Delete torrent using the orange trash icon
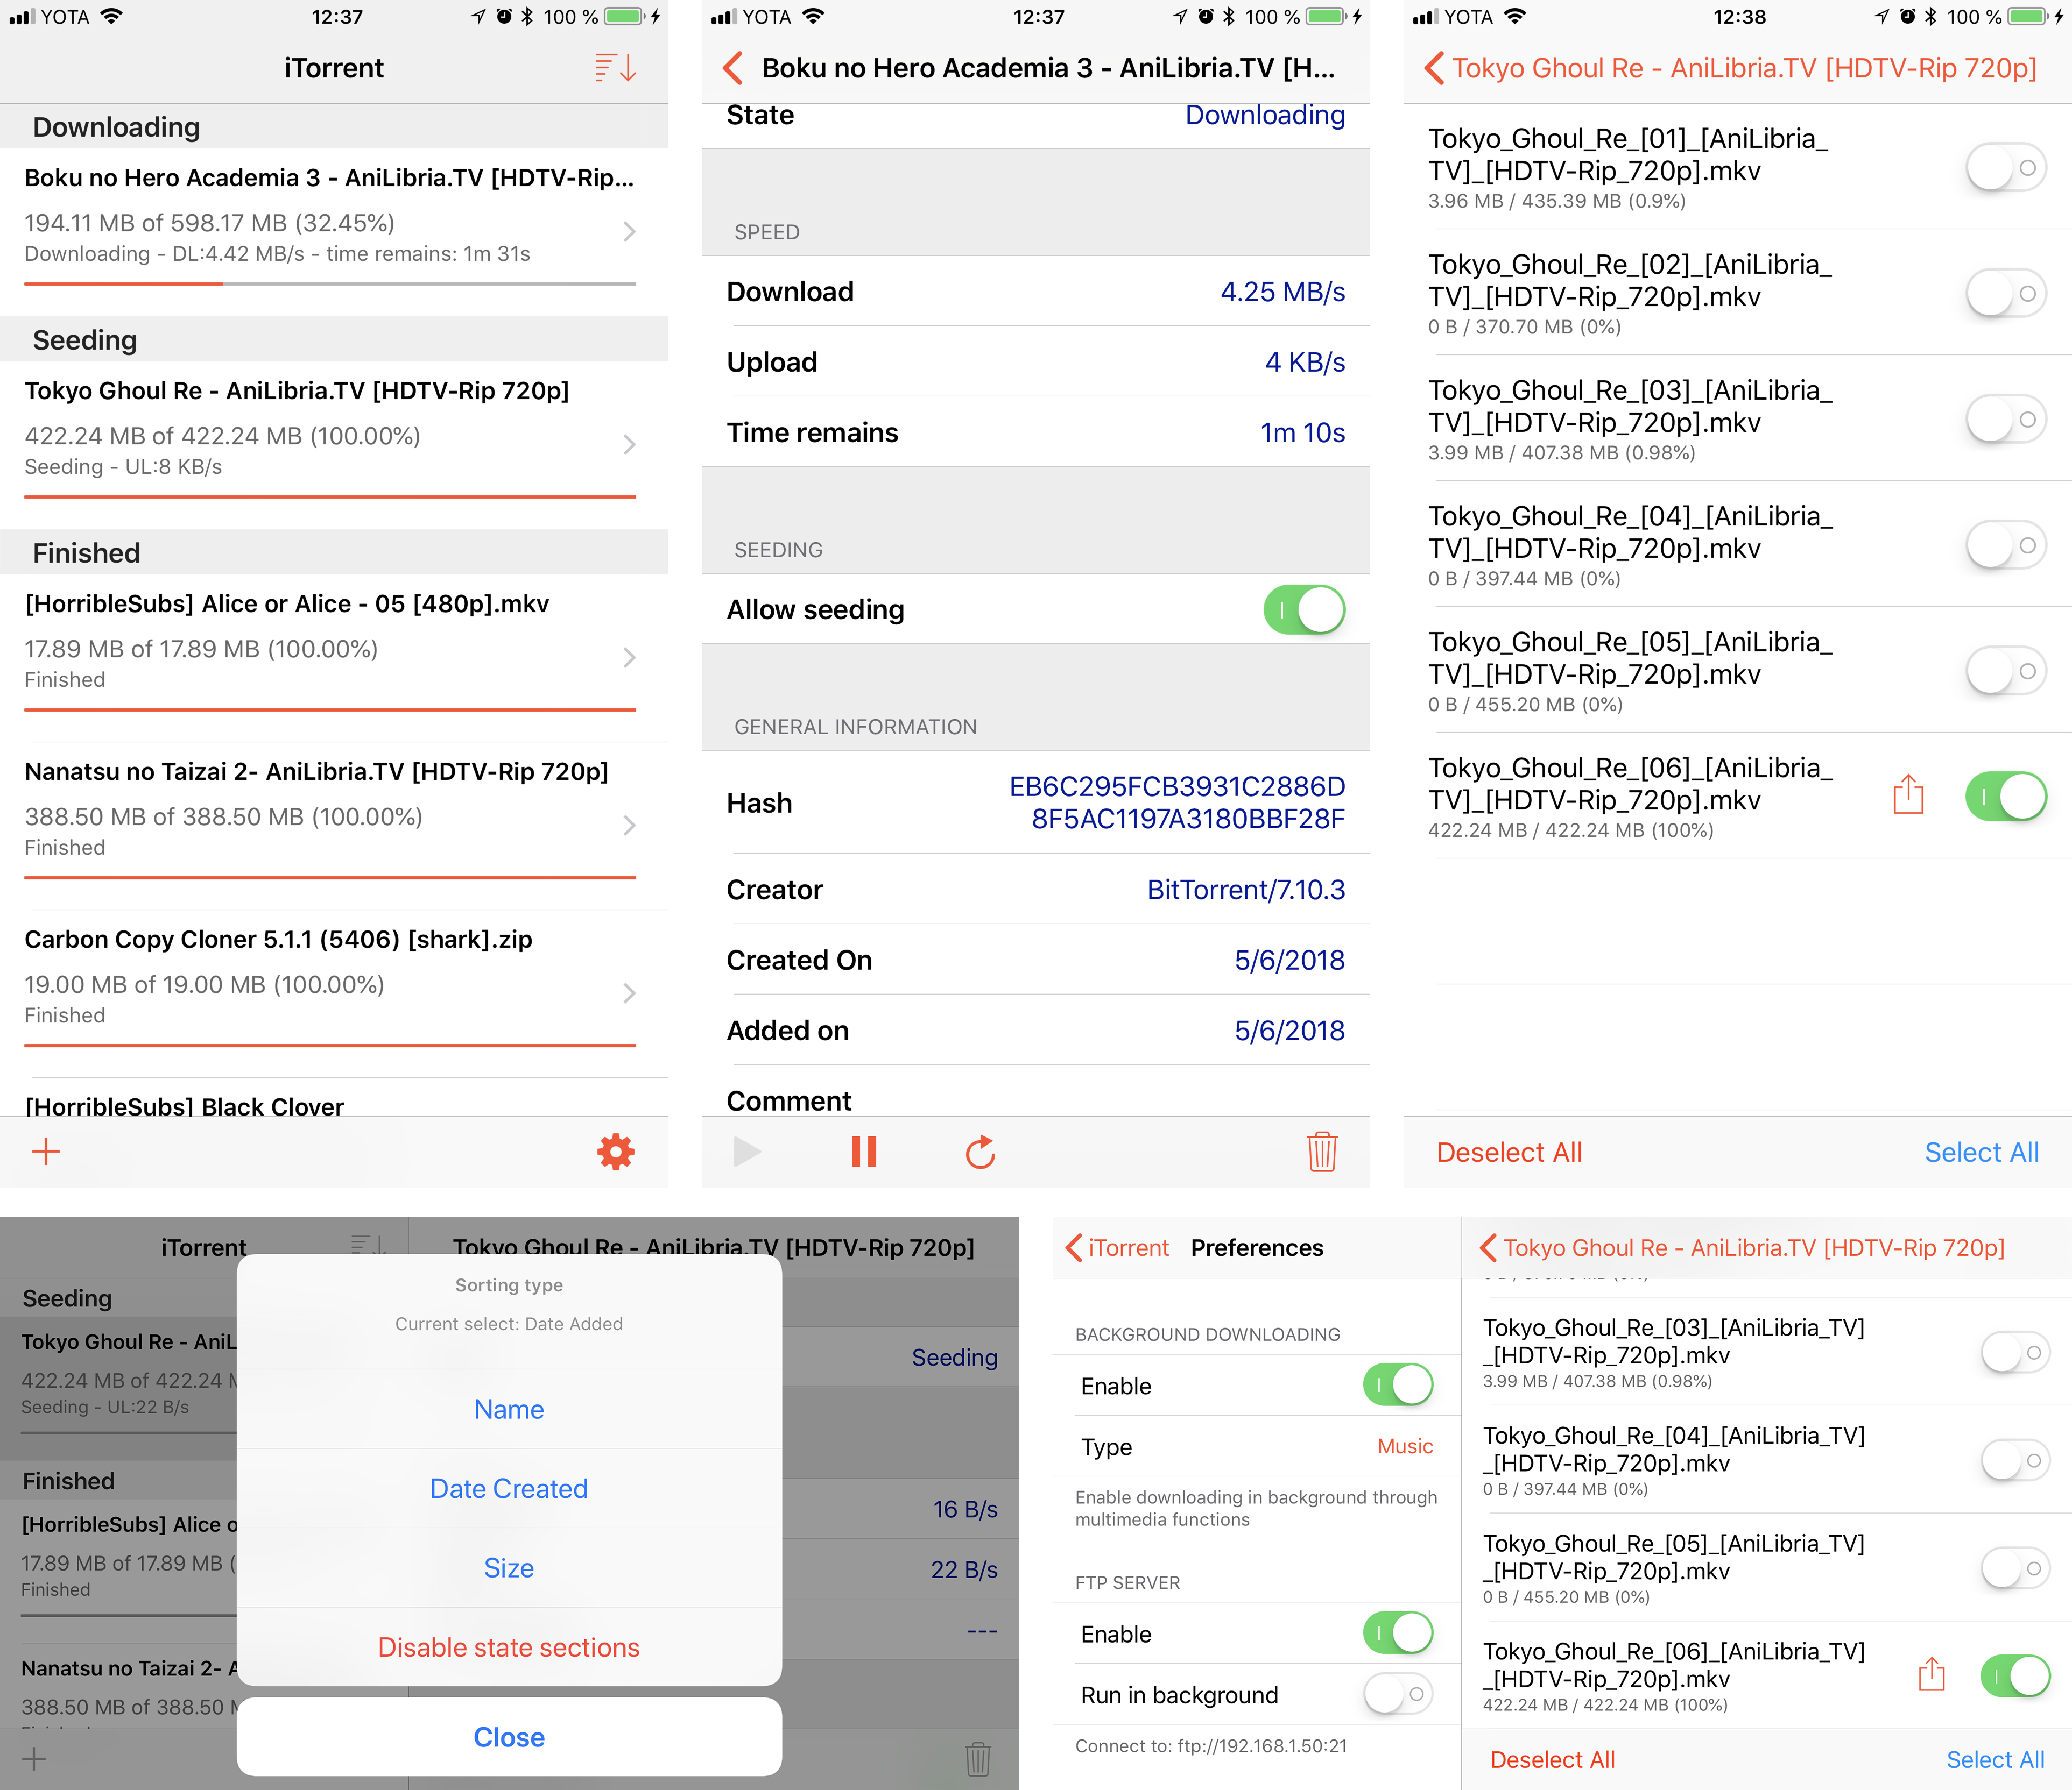This screenshot has height=1790, width=2072. (1322, 1152)
